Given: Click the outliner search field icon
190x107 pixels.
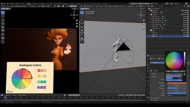Looking at the screenshot, I should point(162,6).
